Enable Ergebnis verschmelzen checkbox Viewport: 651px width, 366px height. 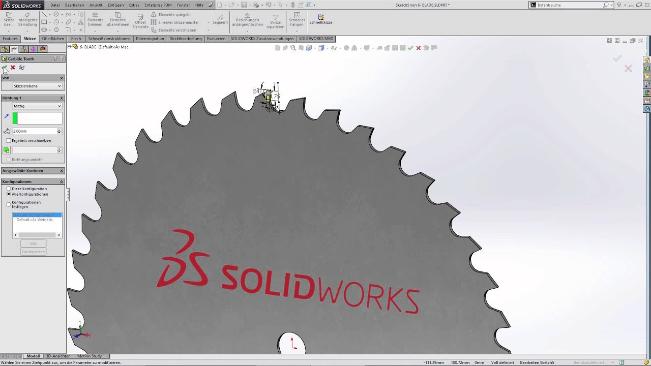8,140
